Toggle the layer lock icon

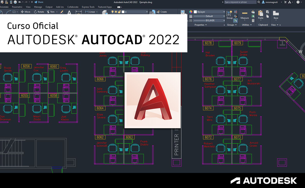coord(119,12)
